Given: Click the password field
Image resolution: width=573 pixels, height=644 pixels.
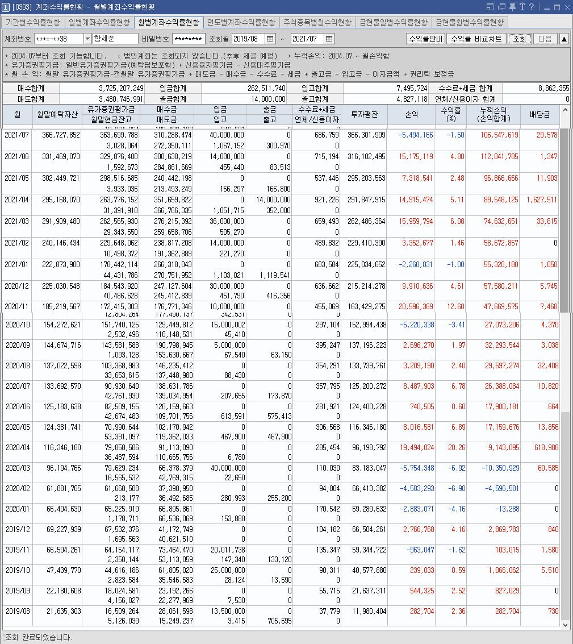Looking at the screenshot, I should pos(189,39).
